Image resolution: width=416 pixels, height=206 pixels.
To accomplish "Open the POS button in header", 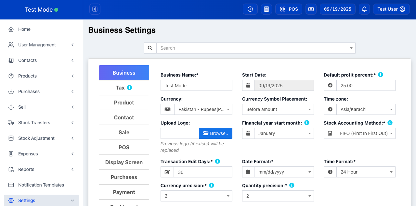I will tap(289, 9).
